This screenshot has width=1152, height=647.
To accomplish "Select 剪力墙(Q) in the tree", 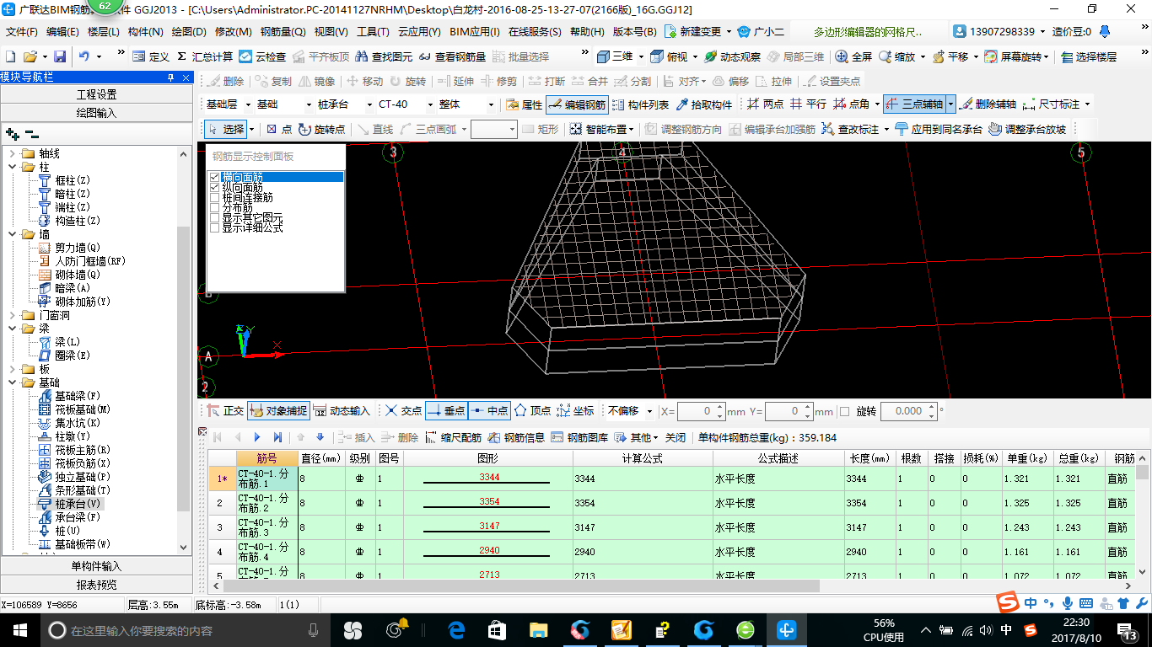I will pos(78,248).
